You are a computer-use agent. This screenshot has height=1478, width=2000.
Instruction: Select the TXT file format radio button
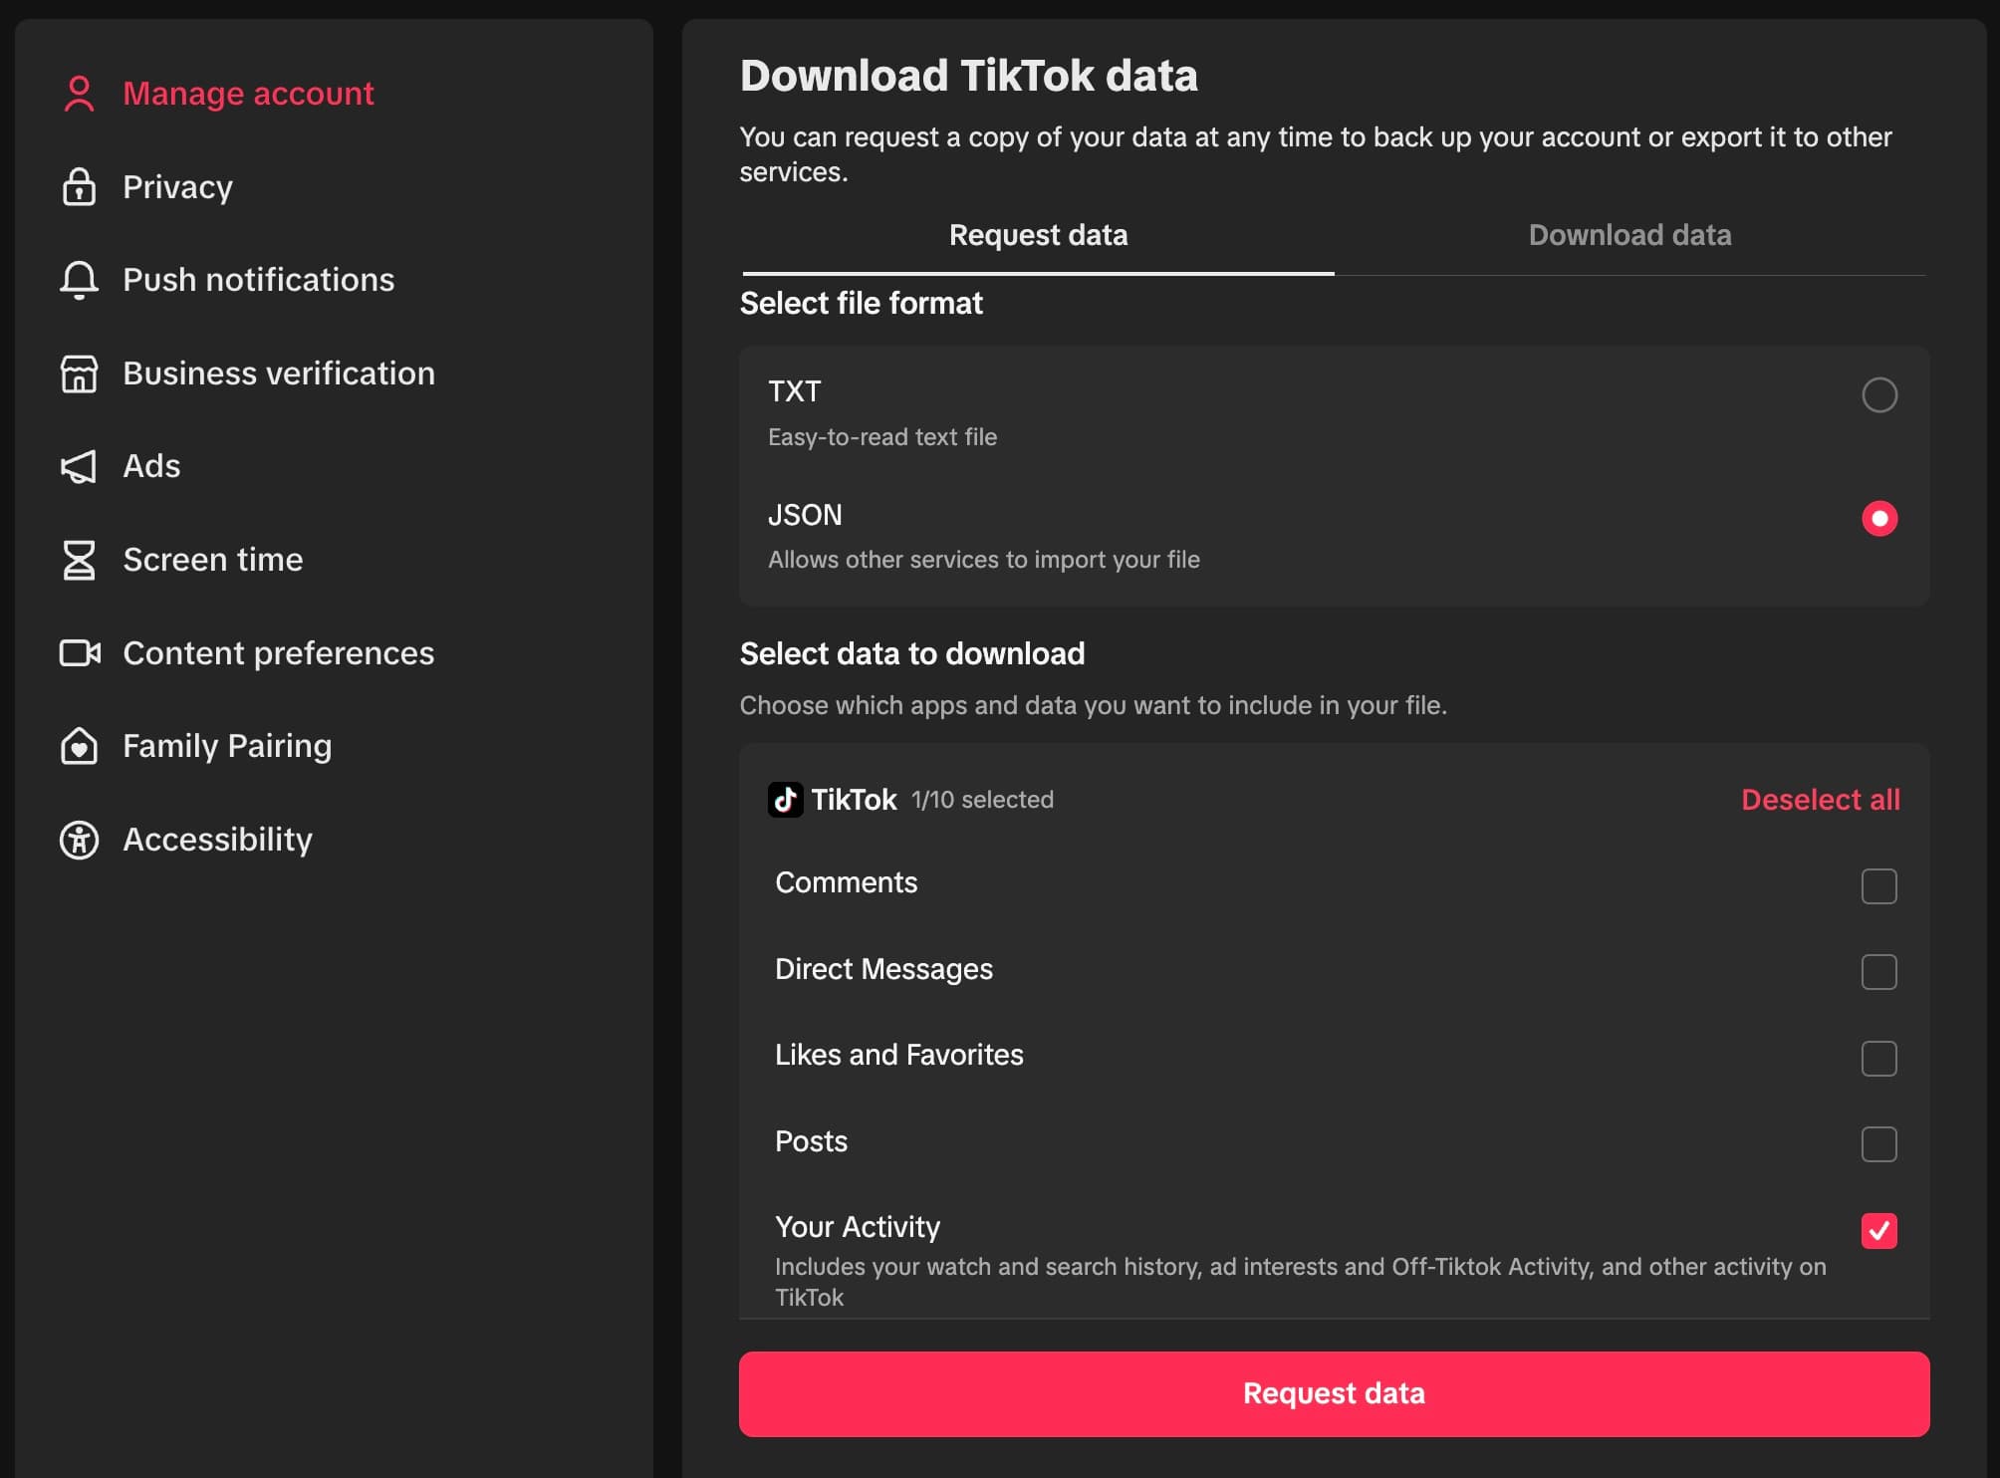point(1878,395)
